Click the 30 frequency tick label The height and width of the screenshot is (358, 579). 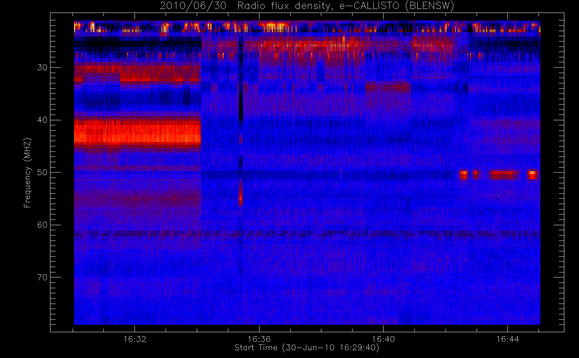42,67
